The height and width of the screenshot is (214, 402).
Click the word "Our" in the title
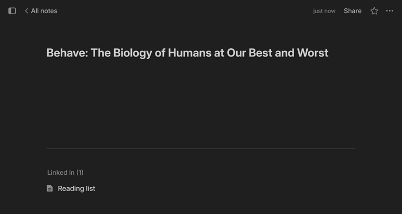click(236, 53)
